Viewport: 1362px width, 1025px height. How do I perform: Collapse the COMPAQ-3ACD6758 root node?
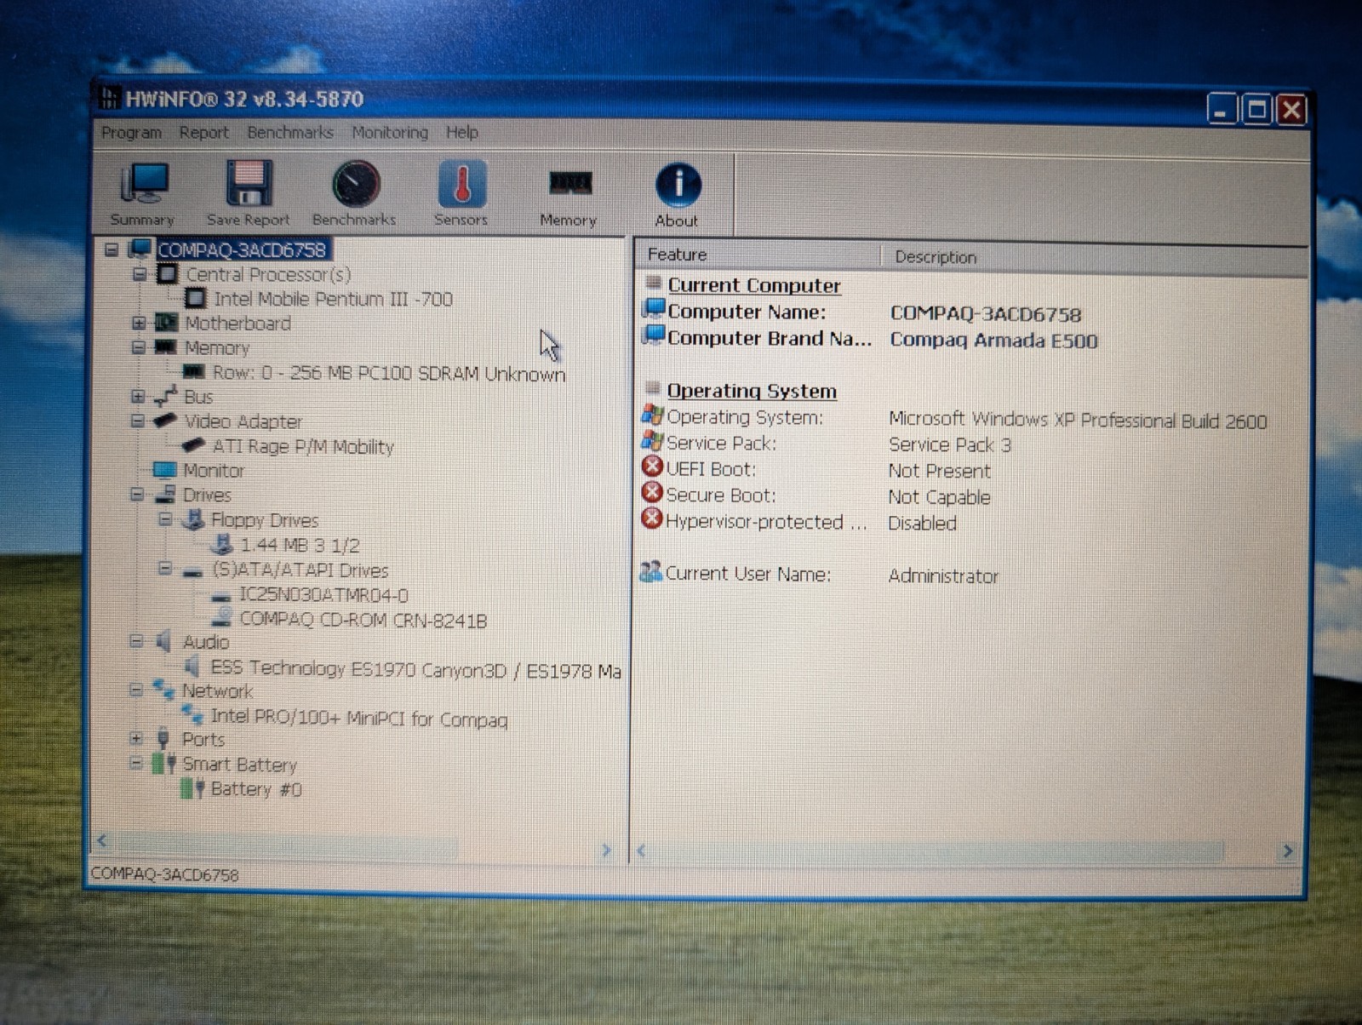[x=112, y=249]
